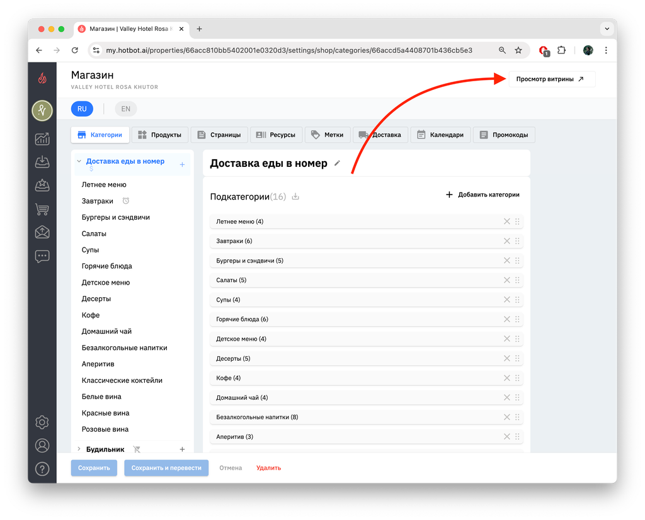The width and height of the screenshot is (645, 520).
Task: Grab drag handle of Бургеры и сэндвичи (5) row
Action: pos(517,261)
